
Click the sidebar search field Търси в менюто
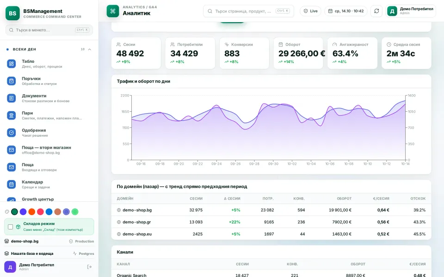tap(49, 30)
